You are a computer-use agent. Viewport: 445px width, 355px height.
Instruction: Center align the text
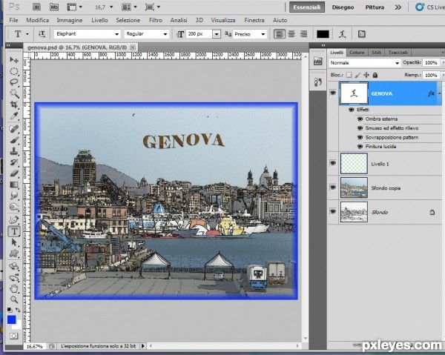click(291, 34)
